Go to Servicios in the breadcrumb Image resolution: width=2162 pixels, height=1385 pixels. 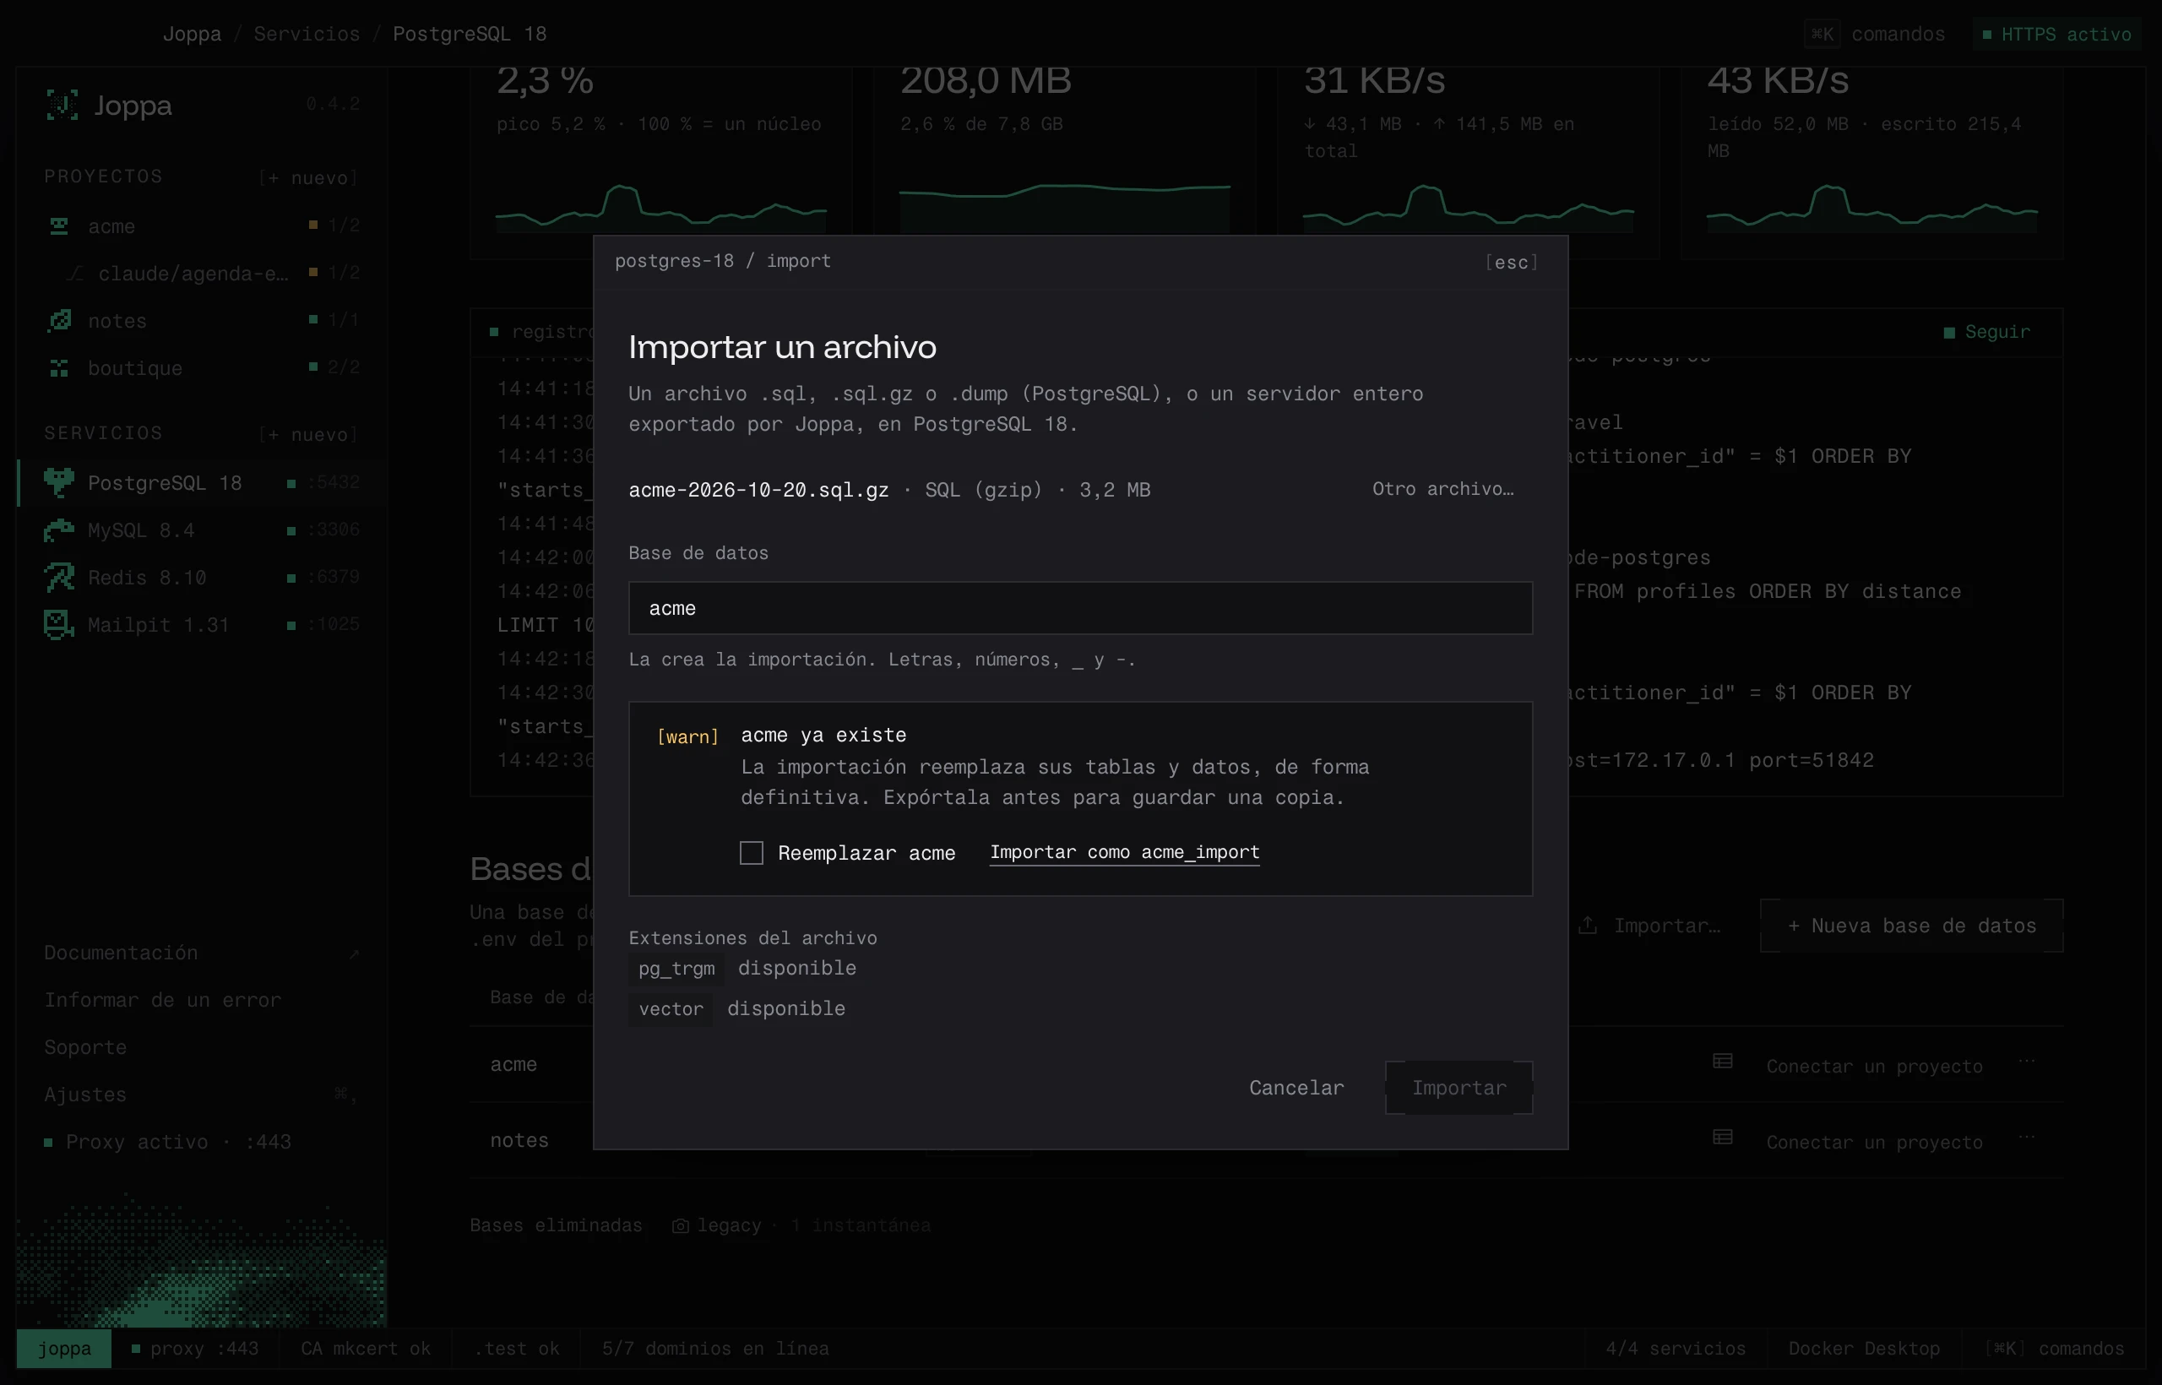[307, 33]
